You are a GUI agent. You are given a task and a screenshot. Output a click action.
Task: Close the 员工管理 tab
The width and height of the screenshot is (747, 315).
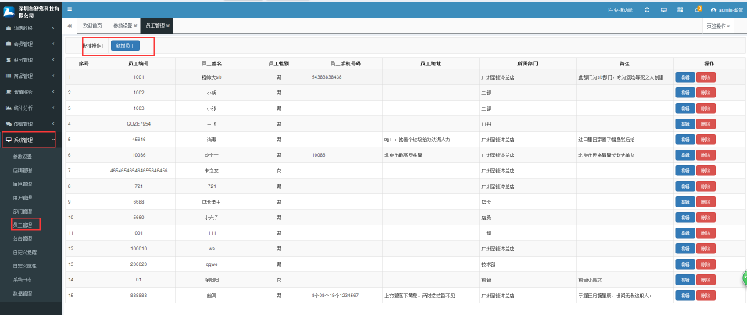[168, 26]
